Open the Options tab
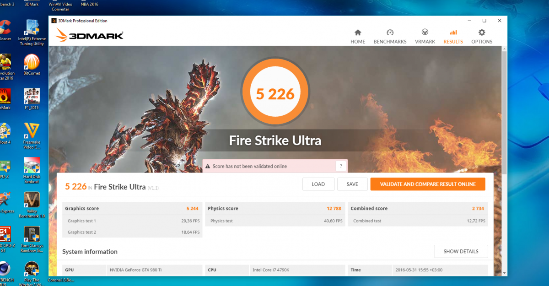Screen dimensions: 549x286 click(x=482, y=37)
